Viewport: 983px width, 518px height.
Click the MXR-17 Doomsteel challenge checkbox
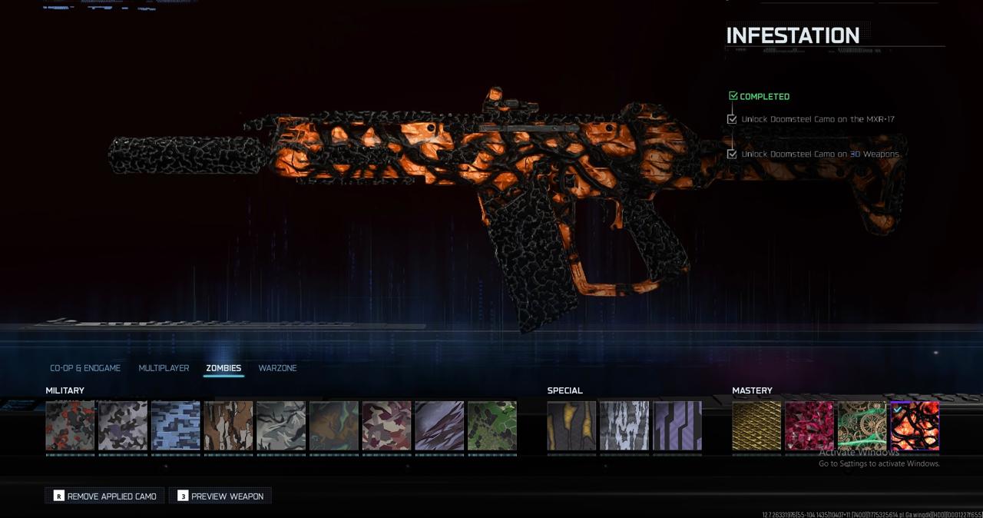coord(732,119)
